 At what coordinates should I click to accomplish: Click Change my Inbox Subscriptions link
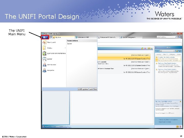[x=168, y=120]
